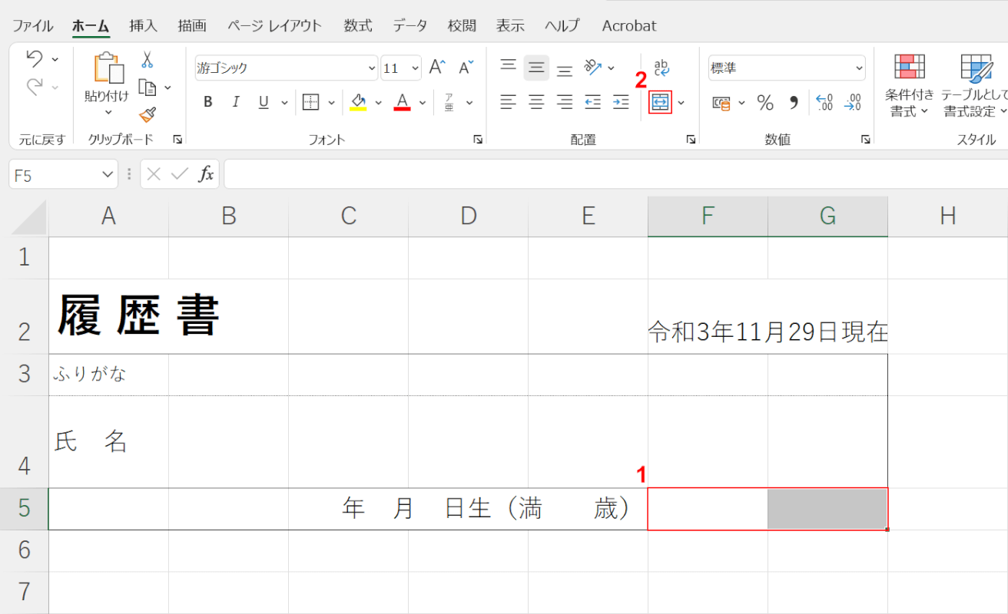This screenshot has height=614, width=1008.
Task: Click the formula bar input field
Action: 615,174
